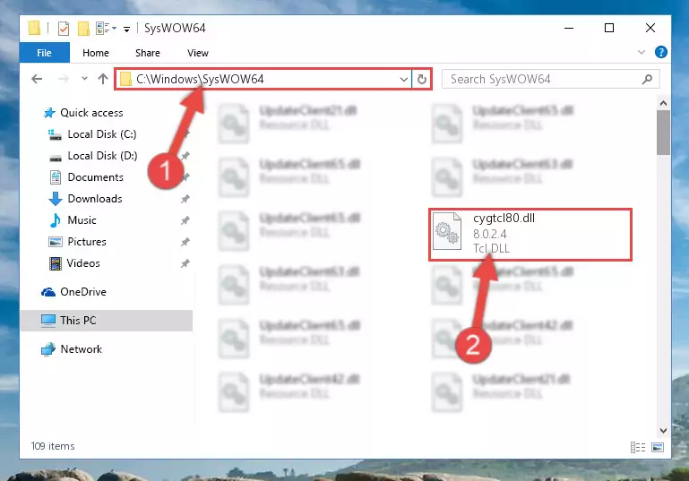Open Local Disk (C:) in sidebar
Viewport: 689px width, 481px height.
[102, 134]
